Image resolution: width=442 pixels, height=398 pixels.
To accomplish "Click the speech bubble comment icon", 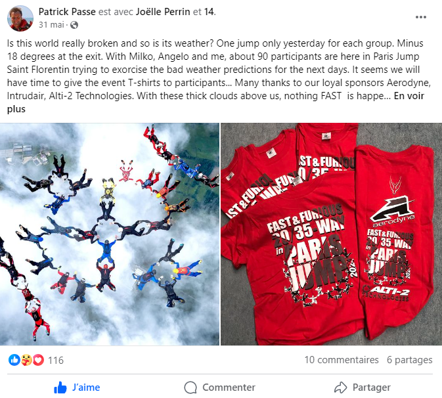I will (190, 387).
